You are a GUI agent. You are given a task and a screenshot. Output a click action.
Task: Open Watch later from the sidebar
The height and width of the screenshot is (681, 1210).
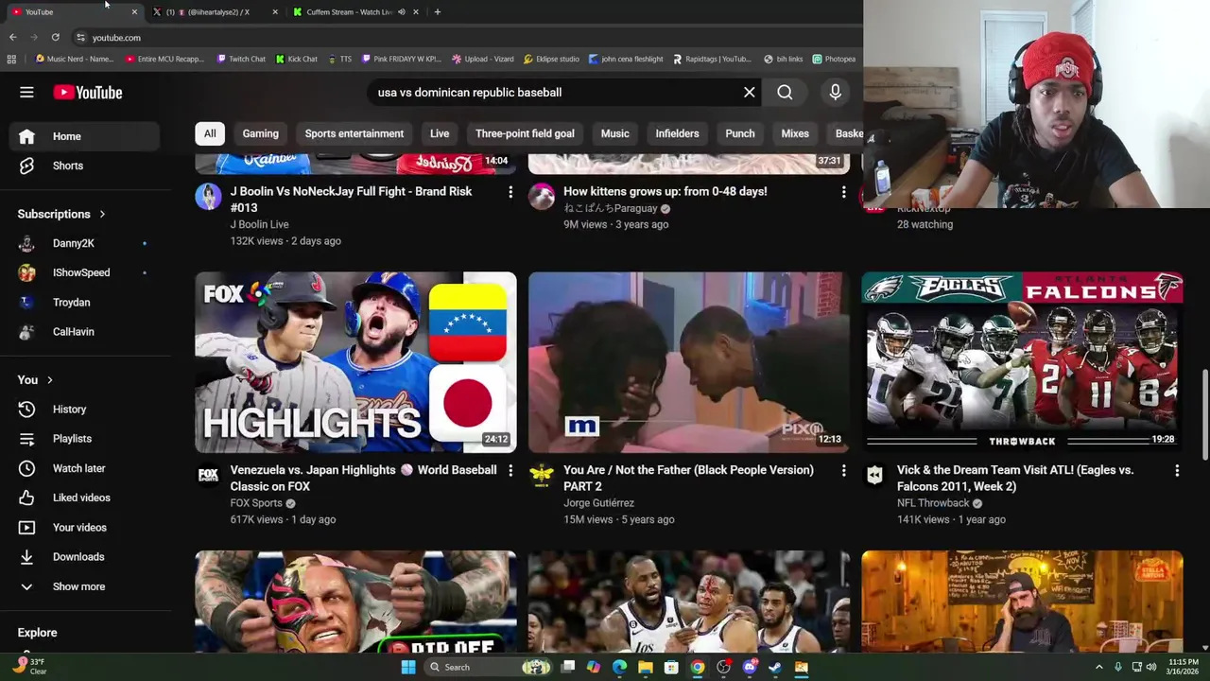click(85, 468)
